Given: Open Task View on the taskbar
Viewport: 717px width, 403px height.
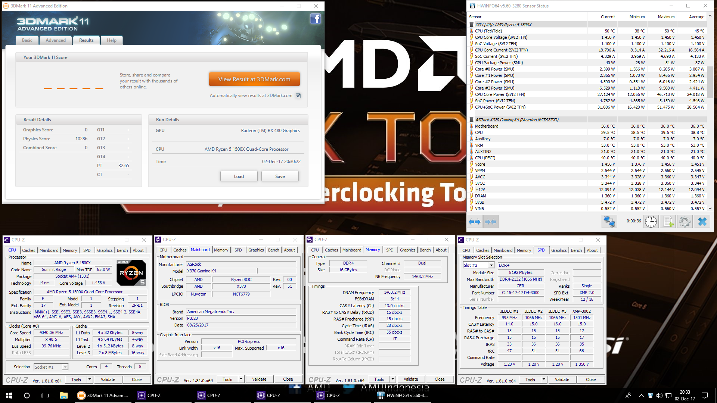Looking at the screenshot, I should [45, 396].
